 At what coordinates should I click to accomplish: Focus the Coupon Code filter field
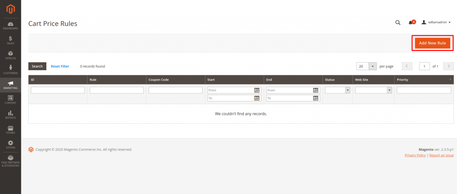pos(175,90)
